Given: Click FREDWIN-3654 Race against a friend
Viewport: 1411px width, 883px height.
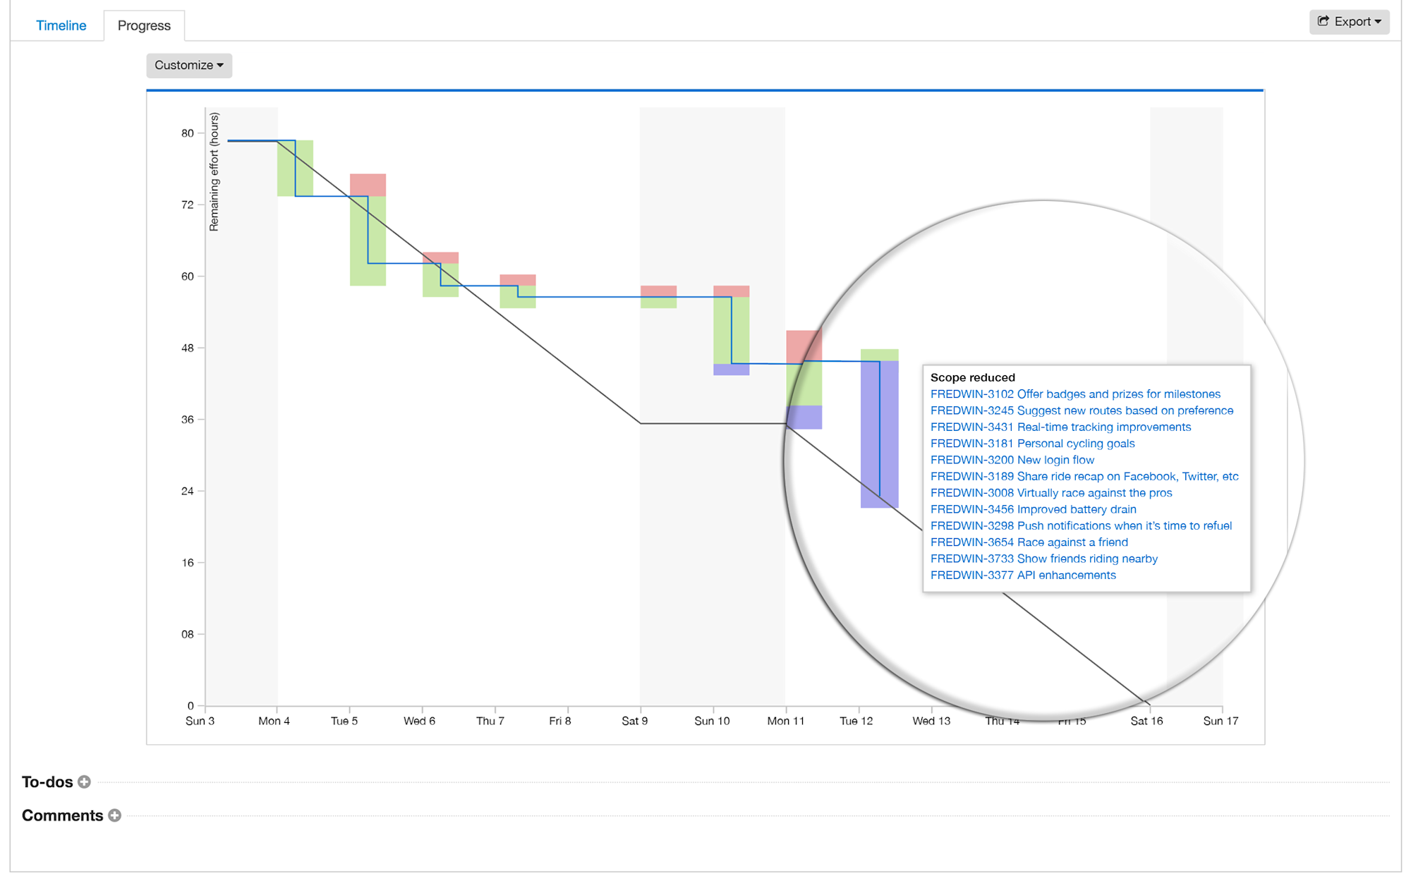Looking at the screenshot, I should (1029, 542).
